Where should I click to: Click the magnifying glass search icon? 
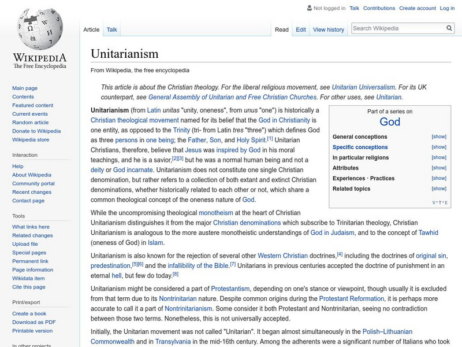click(x=449, y=27)
